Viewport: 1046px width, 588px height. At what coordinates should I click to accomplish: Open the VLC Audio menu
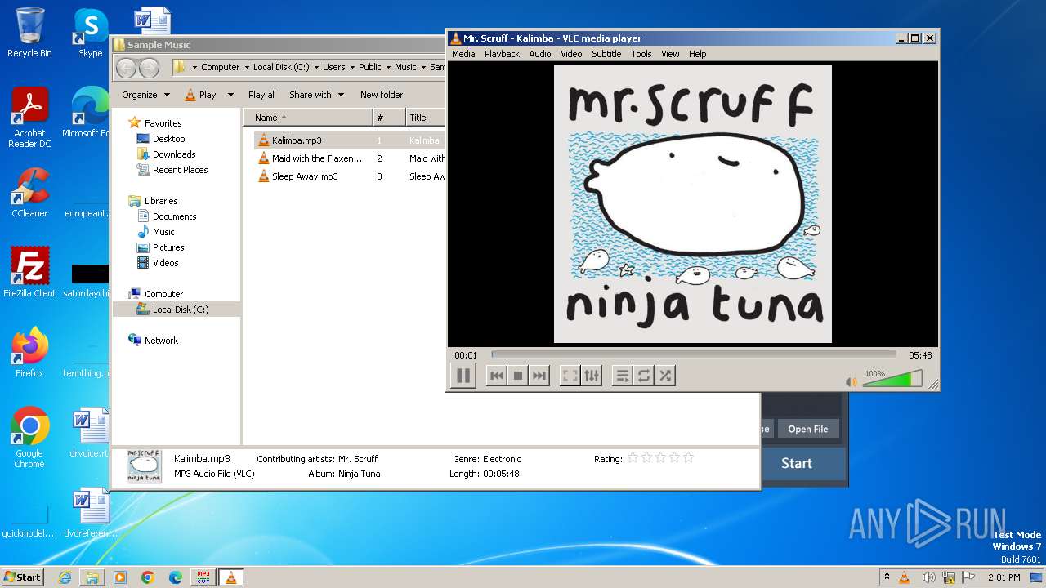(539, 54)
